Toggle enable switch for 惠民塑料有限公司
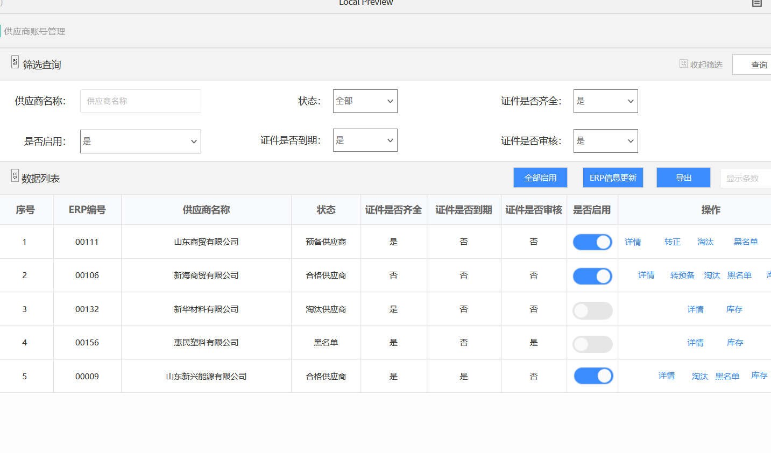The width and height of the screenshot is (771, 453). [x=592, y=344]
